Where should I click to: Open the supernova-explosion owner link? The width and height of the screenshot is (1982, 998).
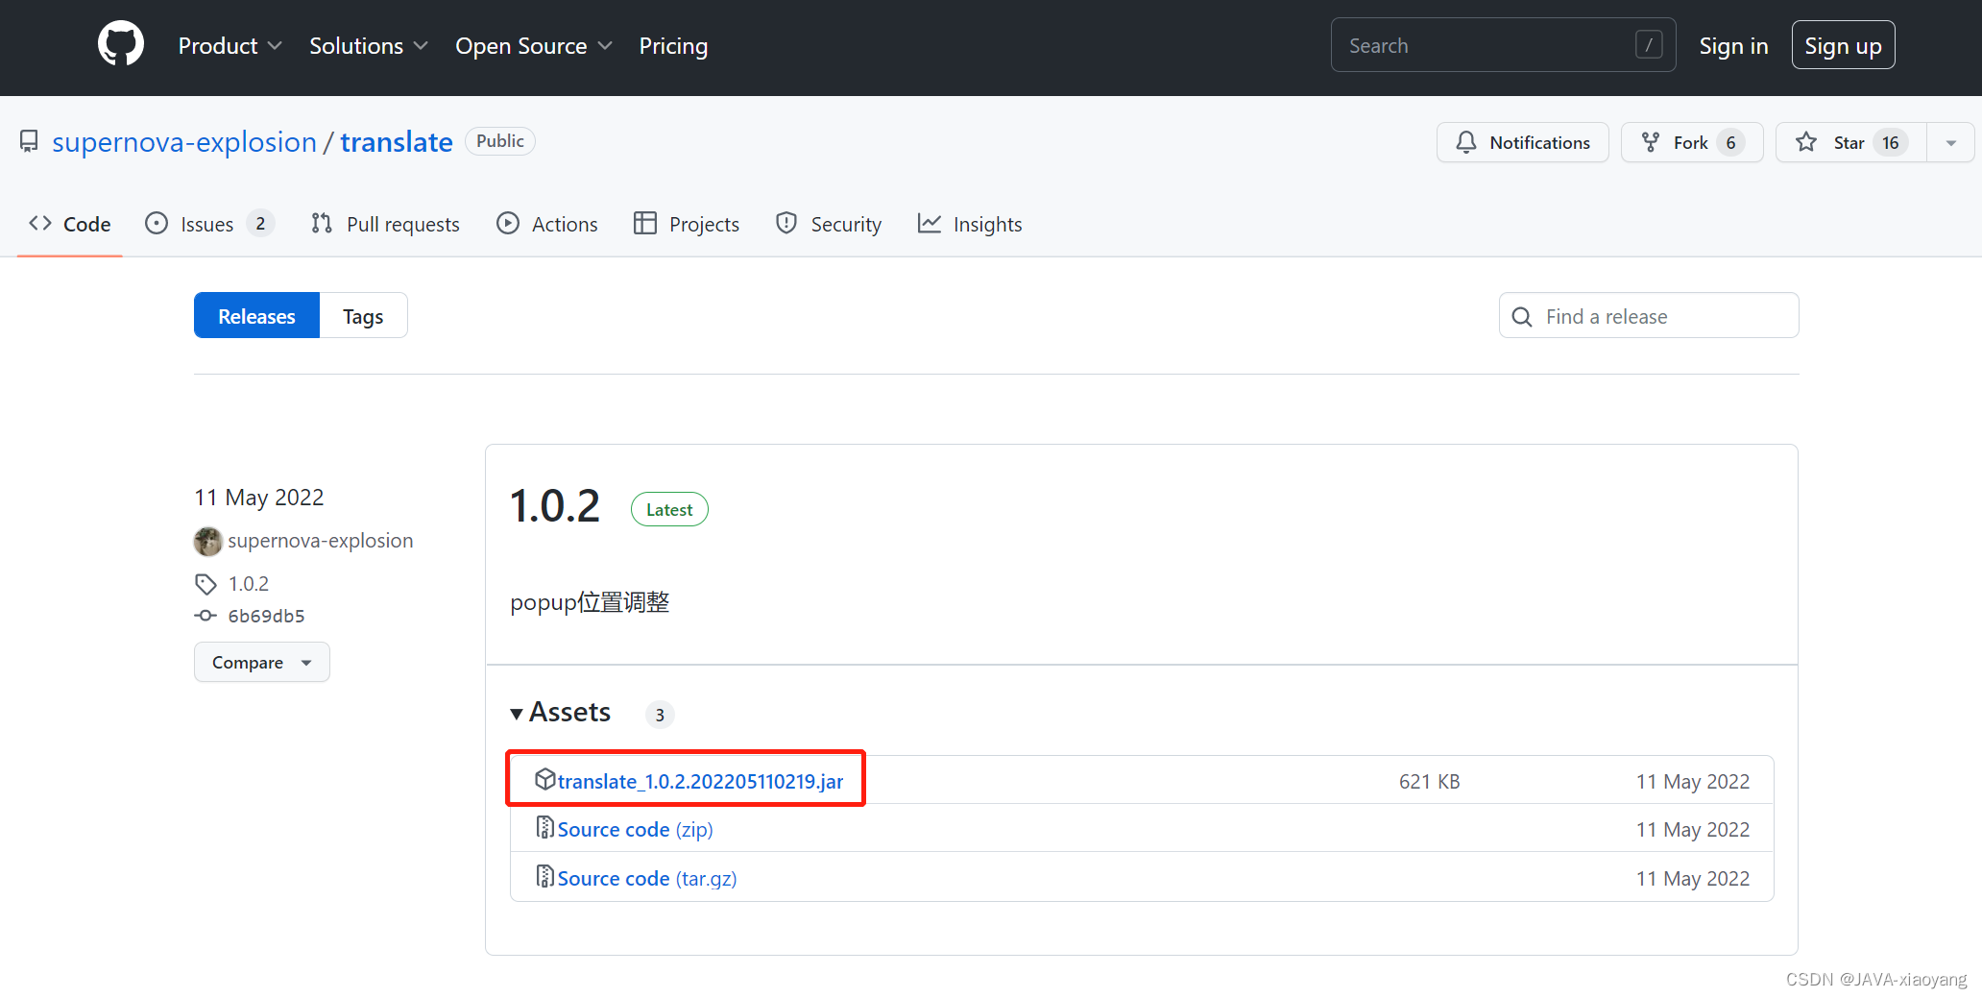click(184, 142)
